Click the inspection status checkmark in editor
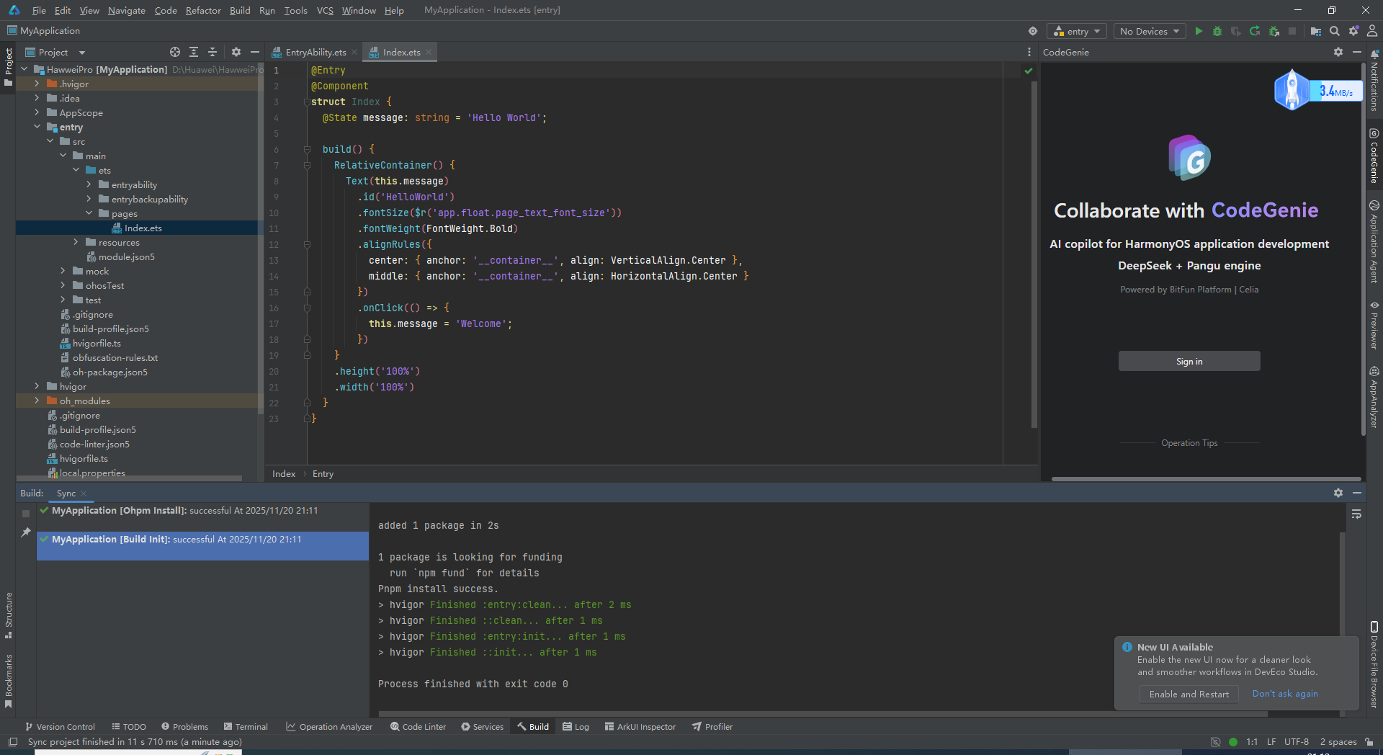The image size is (1383, 755). pos(1029,71)
